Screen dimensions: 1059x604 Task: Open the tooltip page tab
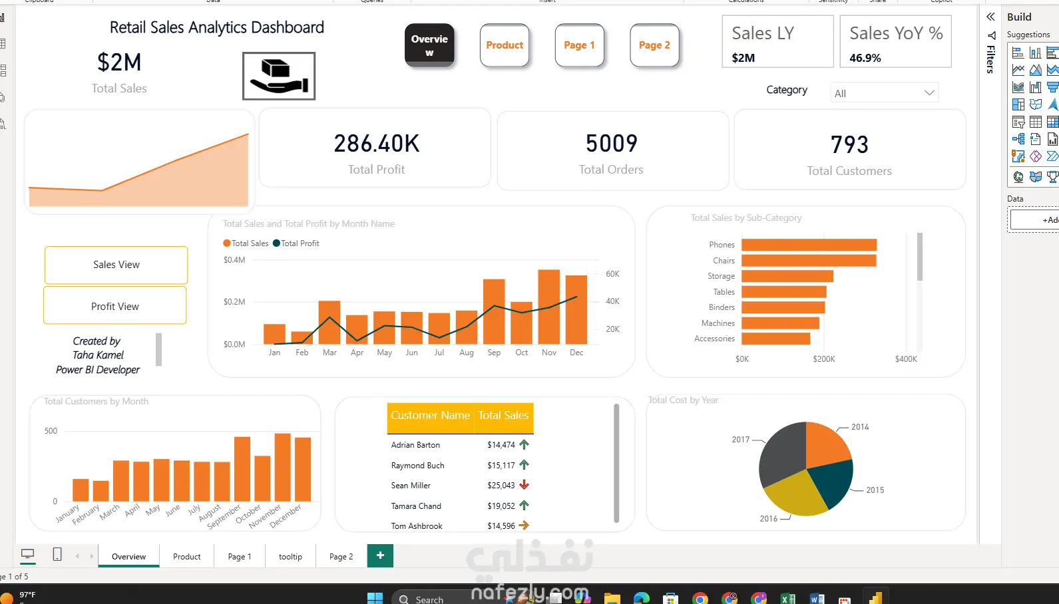(x=290, y=557)
